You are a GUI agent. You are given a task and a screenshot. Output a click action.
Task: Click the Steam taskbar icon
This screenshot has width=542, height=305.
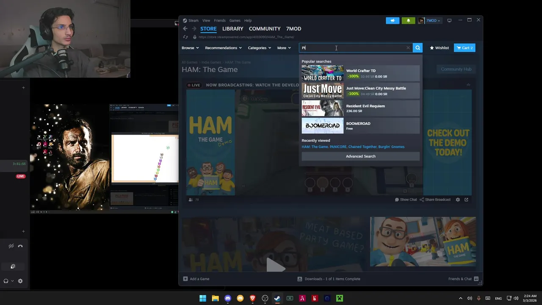coord(277,298)
